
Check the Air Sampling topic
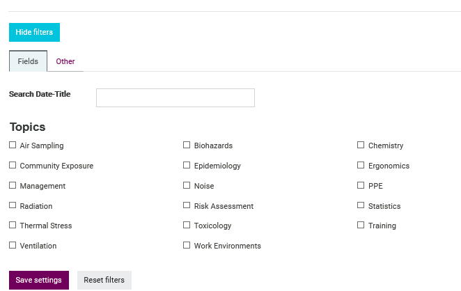(13, 145)
